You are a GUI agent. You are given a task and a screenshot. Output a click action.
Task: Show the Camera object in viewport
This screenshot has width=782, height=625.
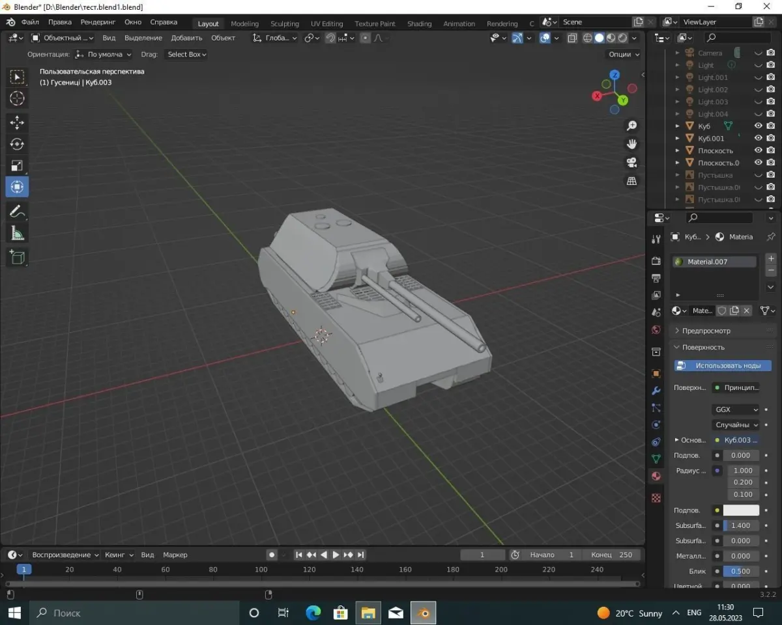[759, 53]
